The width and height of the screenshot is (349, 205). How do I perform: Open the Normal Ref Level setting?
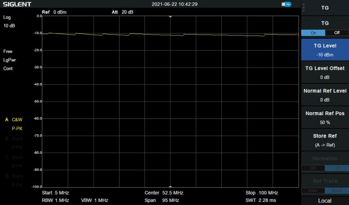pos(325,95)
